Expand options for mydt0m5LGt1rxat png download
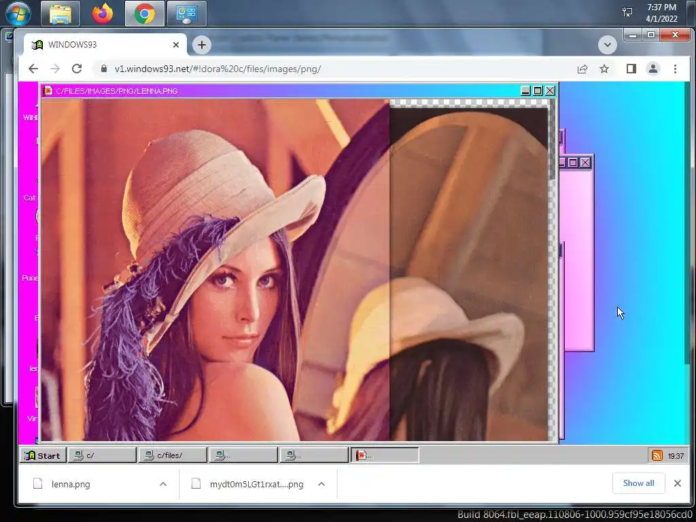 click(x=321, y=484)
